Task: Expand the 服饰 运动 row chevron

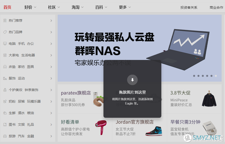Action: (51, 78)
